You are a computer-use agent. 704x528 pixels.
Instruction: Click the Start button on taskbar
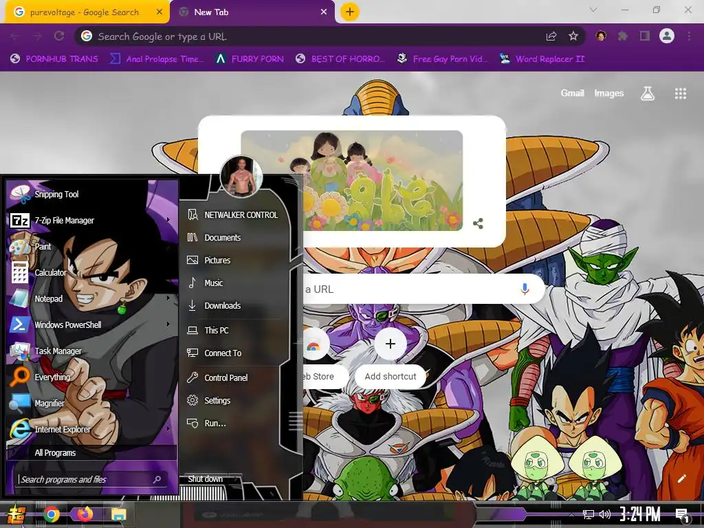click(x=16, y=514)
